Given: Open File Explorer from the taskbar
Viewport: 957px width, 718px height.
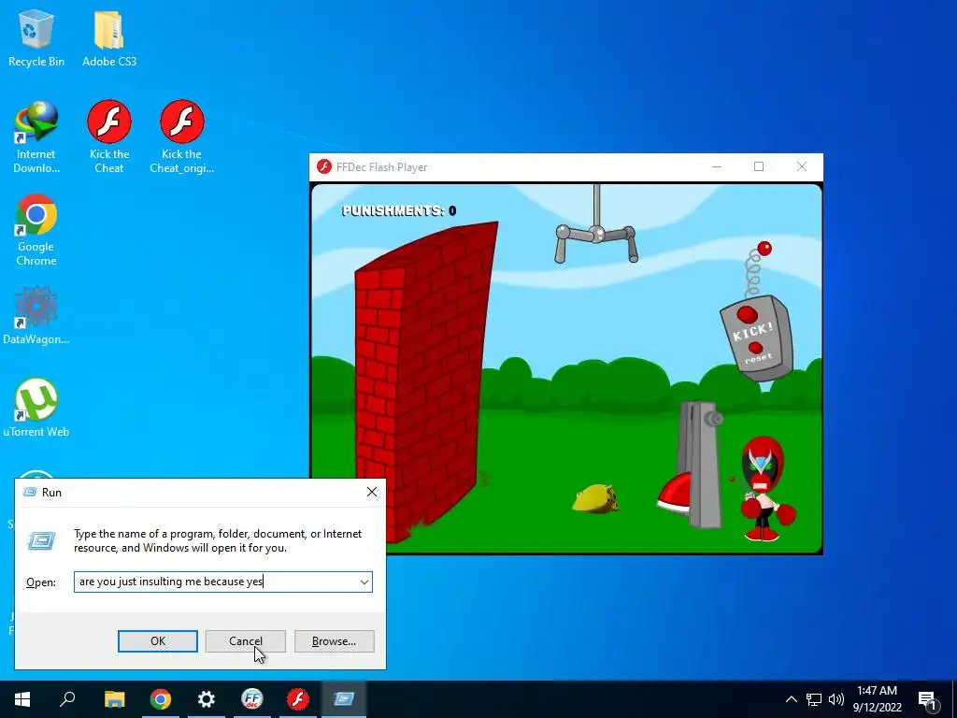Looking at the screenshot, I should point(114,699).
